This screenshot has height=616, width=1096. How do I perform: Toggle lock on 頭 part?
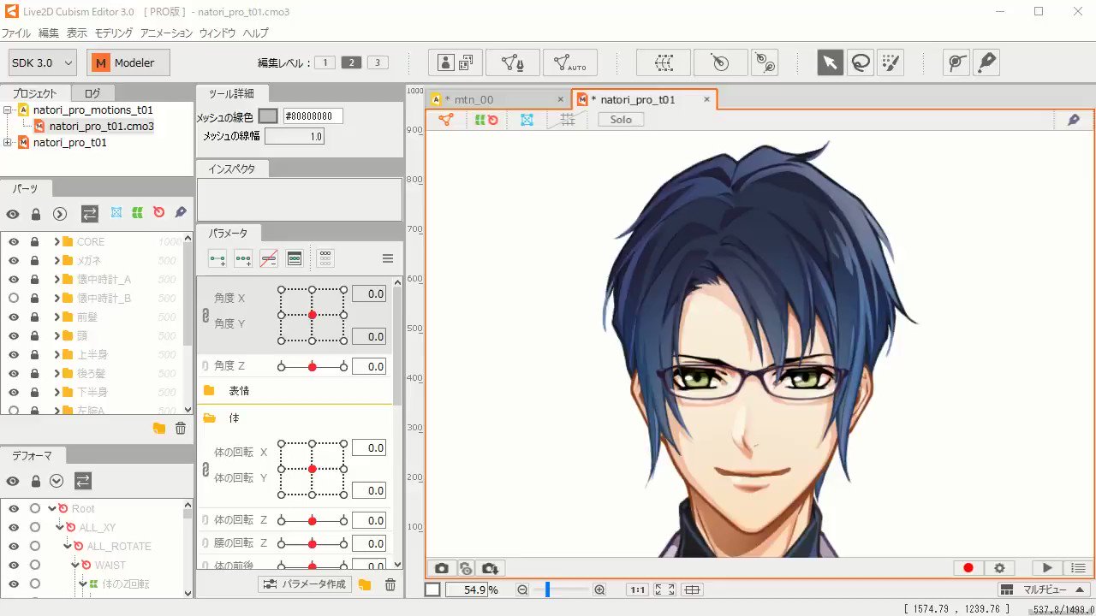click(x=35, y=336)
